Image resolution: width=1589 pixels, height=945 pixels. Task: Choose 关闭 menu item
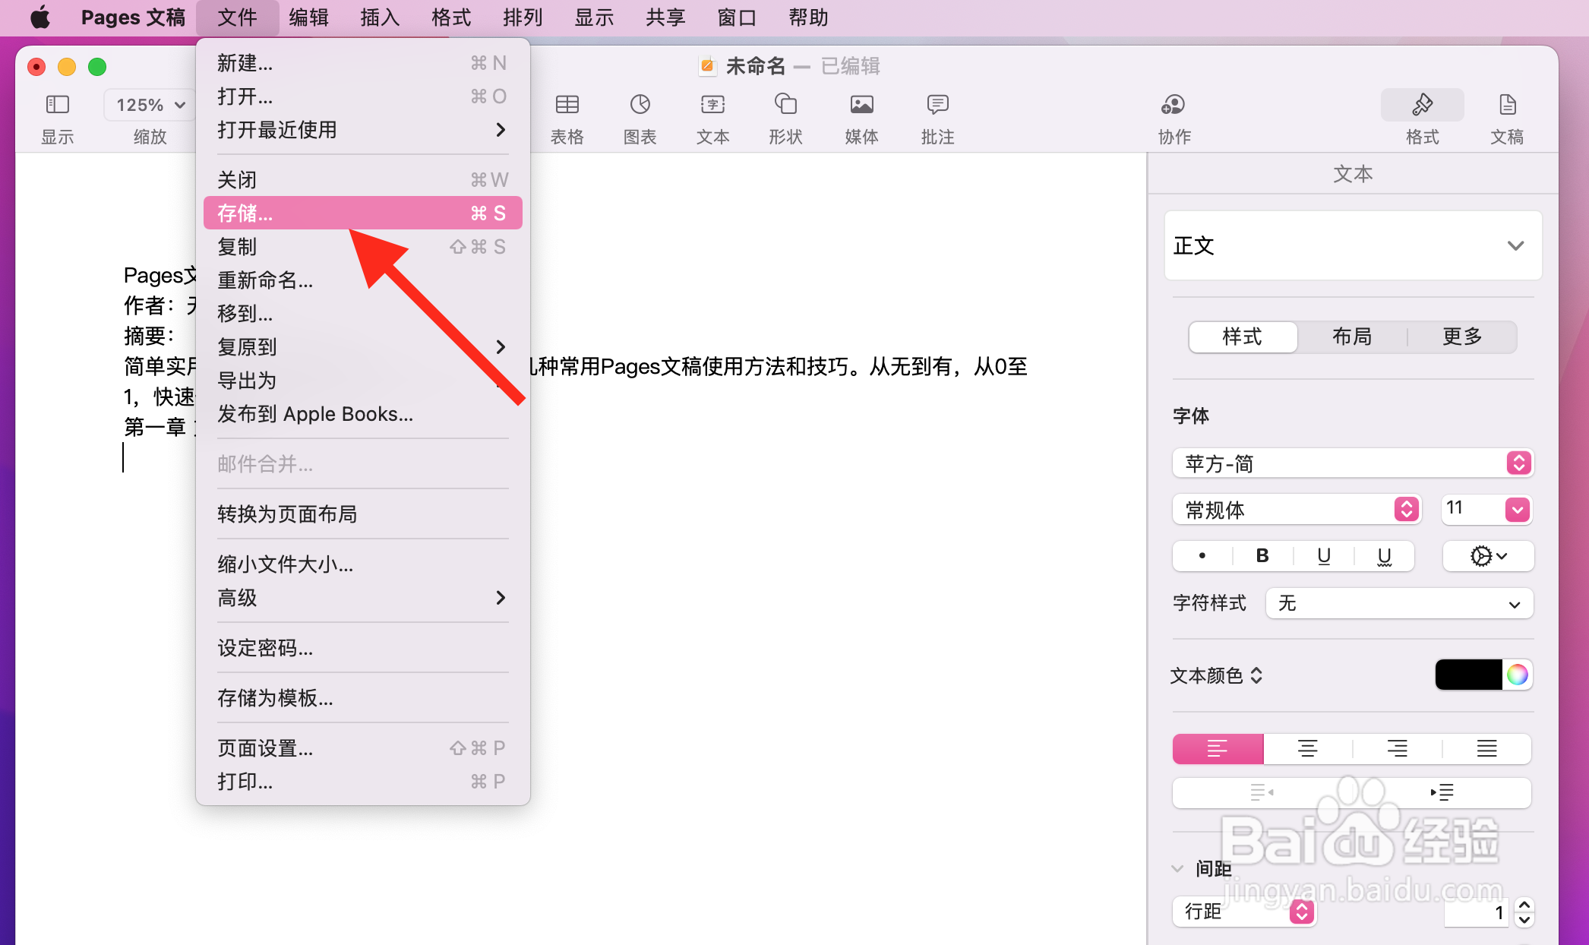[x=362, y=180]
